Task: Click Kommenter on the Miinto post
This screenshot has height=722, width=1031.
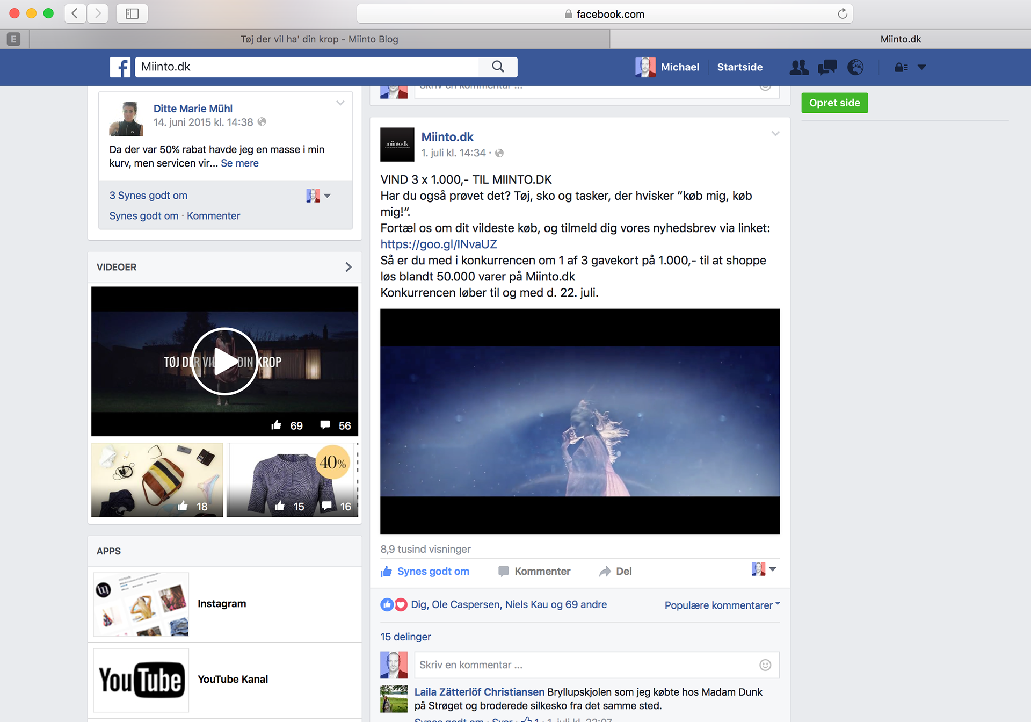Action: 534,572
